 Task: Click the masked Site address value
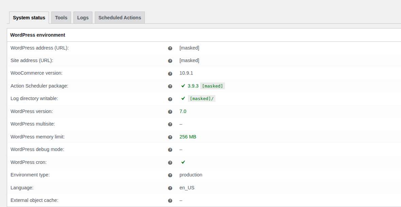click(x=189, y=60)
